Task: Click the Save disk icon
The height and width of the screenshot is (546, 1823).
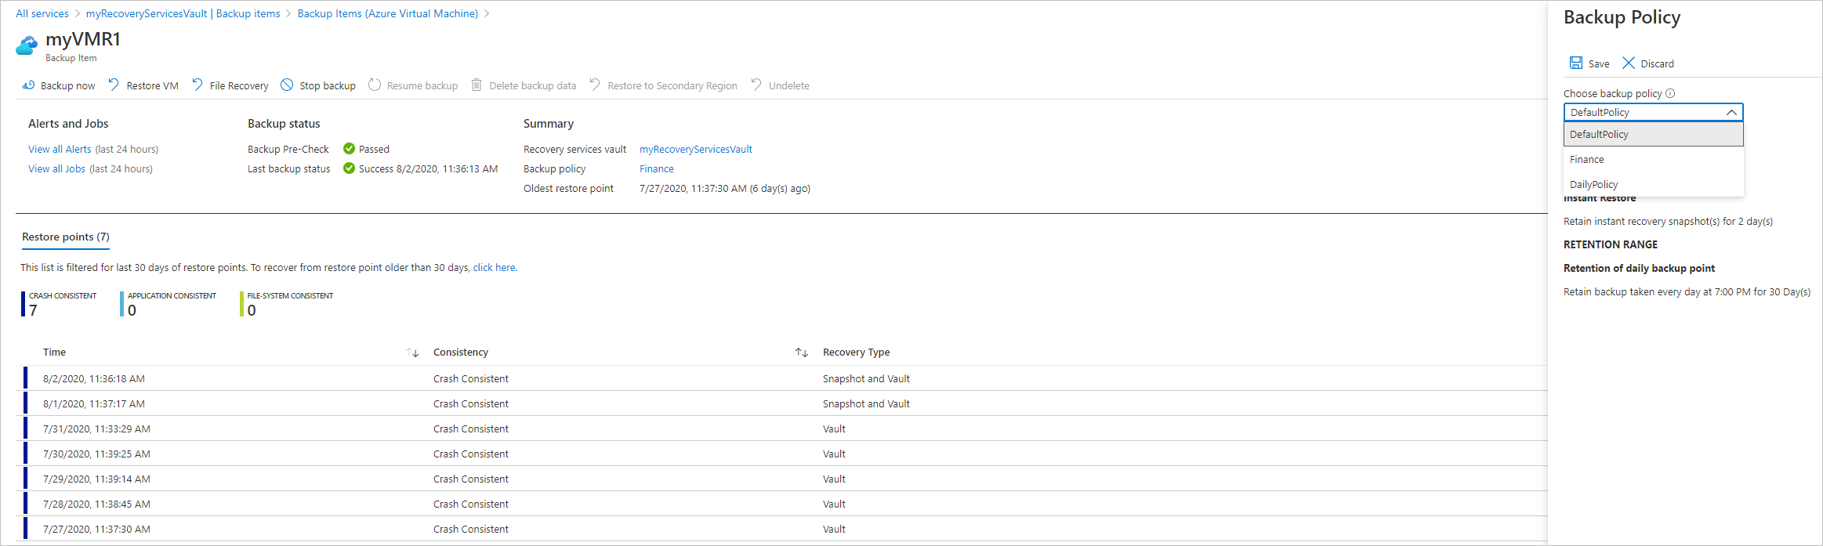Action: (1575, 63)
